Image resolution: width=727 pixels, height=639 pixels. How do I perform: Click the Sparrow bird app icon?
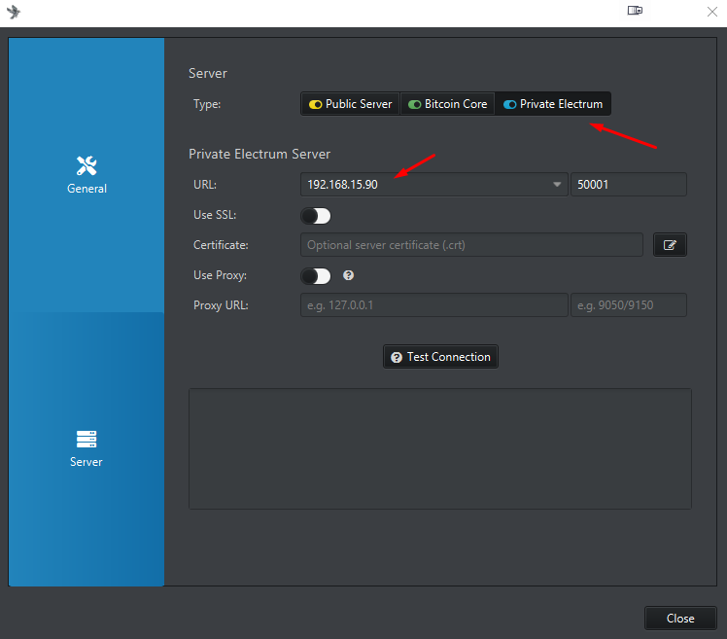[x=14, y=12]
